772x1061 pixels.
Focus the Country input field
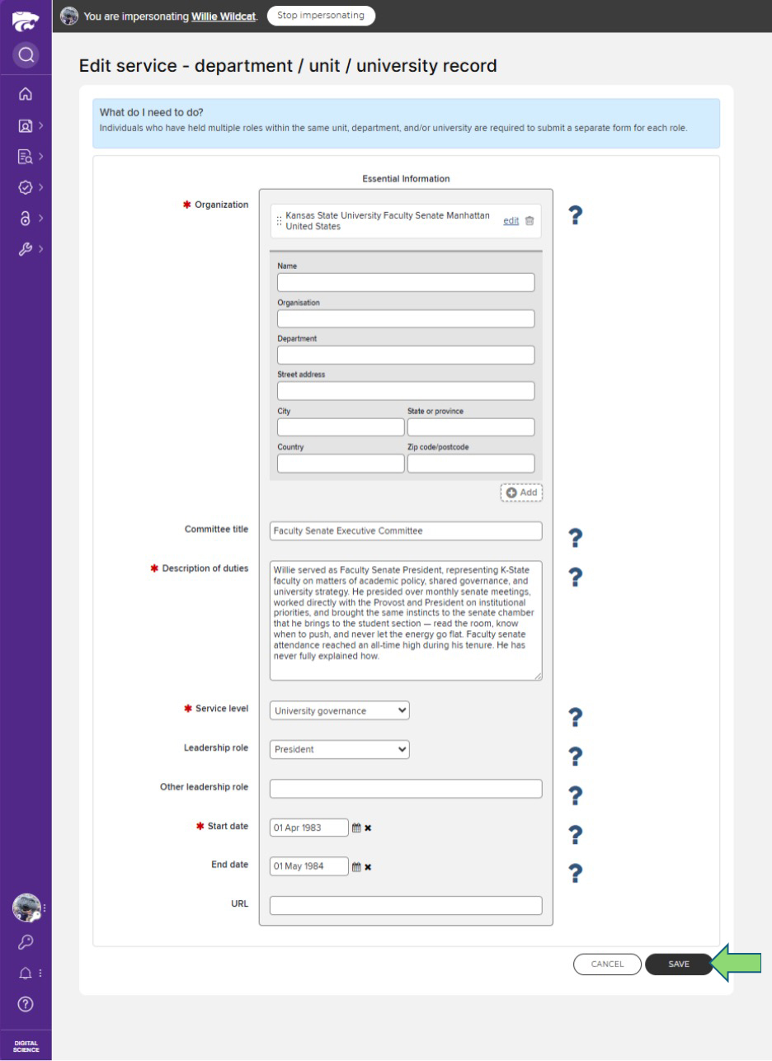click(x=341, y=464)
